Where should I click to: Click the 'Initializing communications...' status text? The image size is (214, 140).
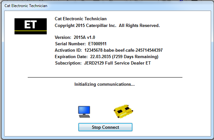[x=104, y=84]
